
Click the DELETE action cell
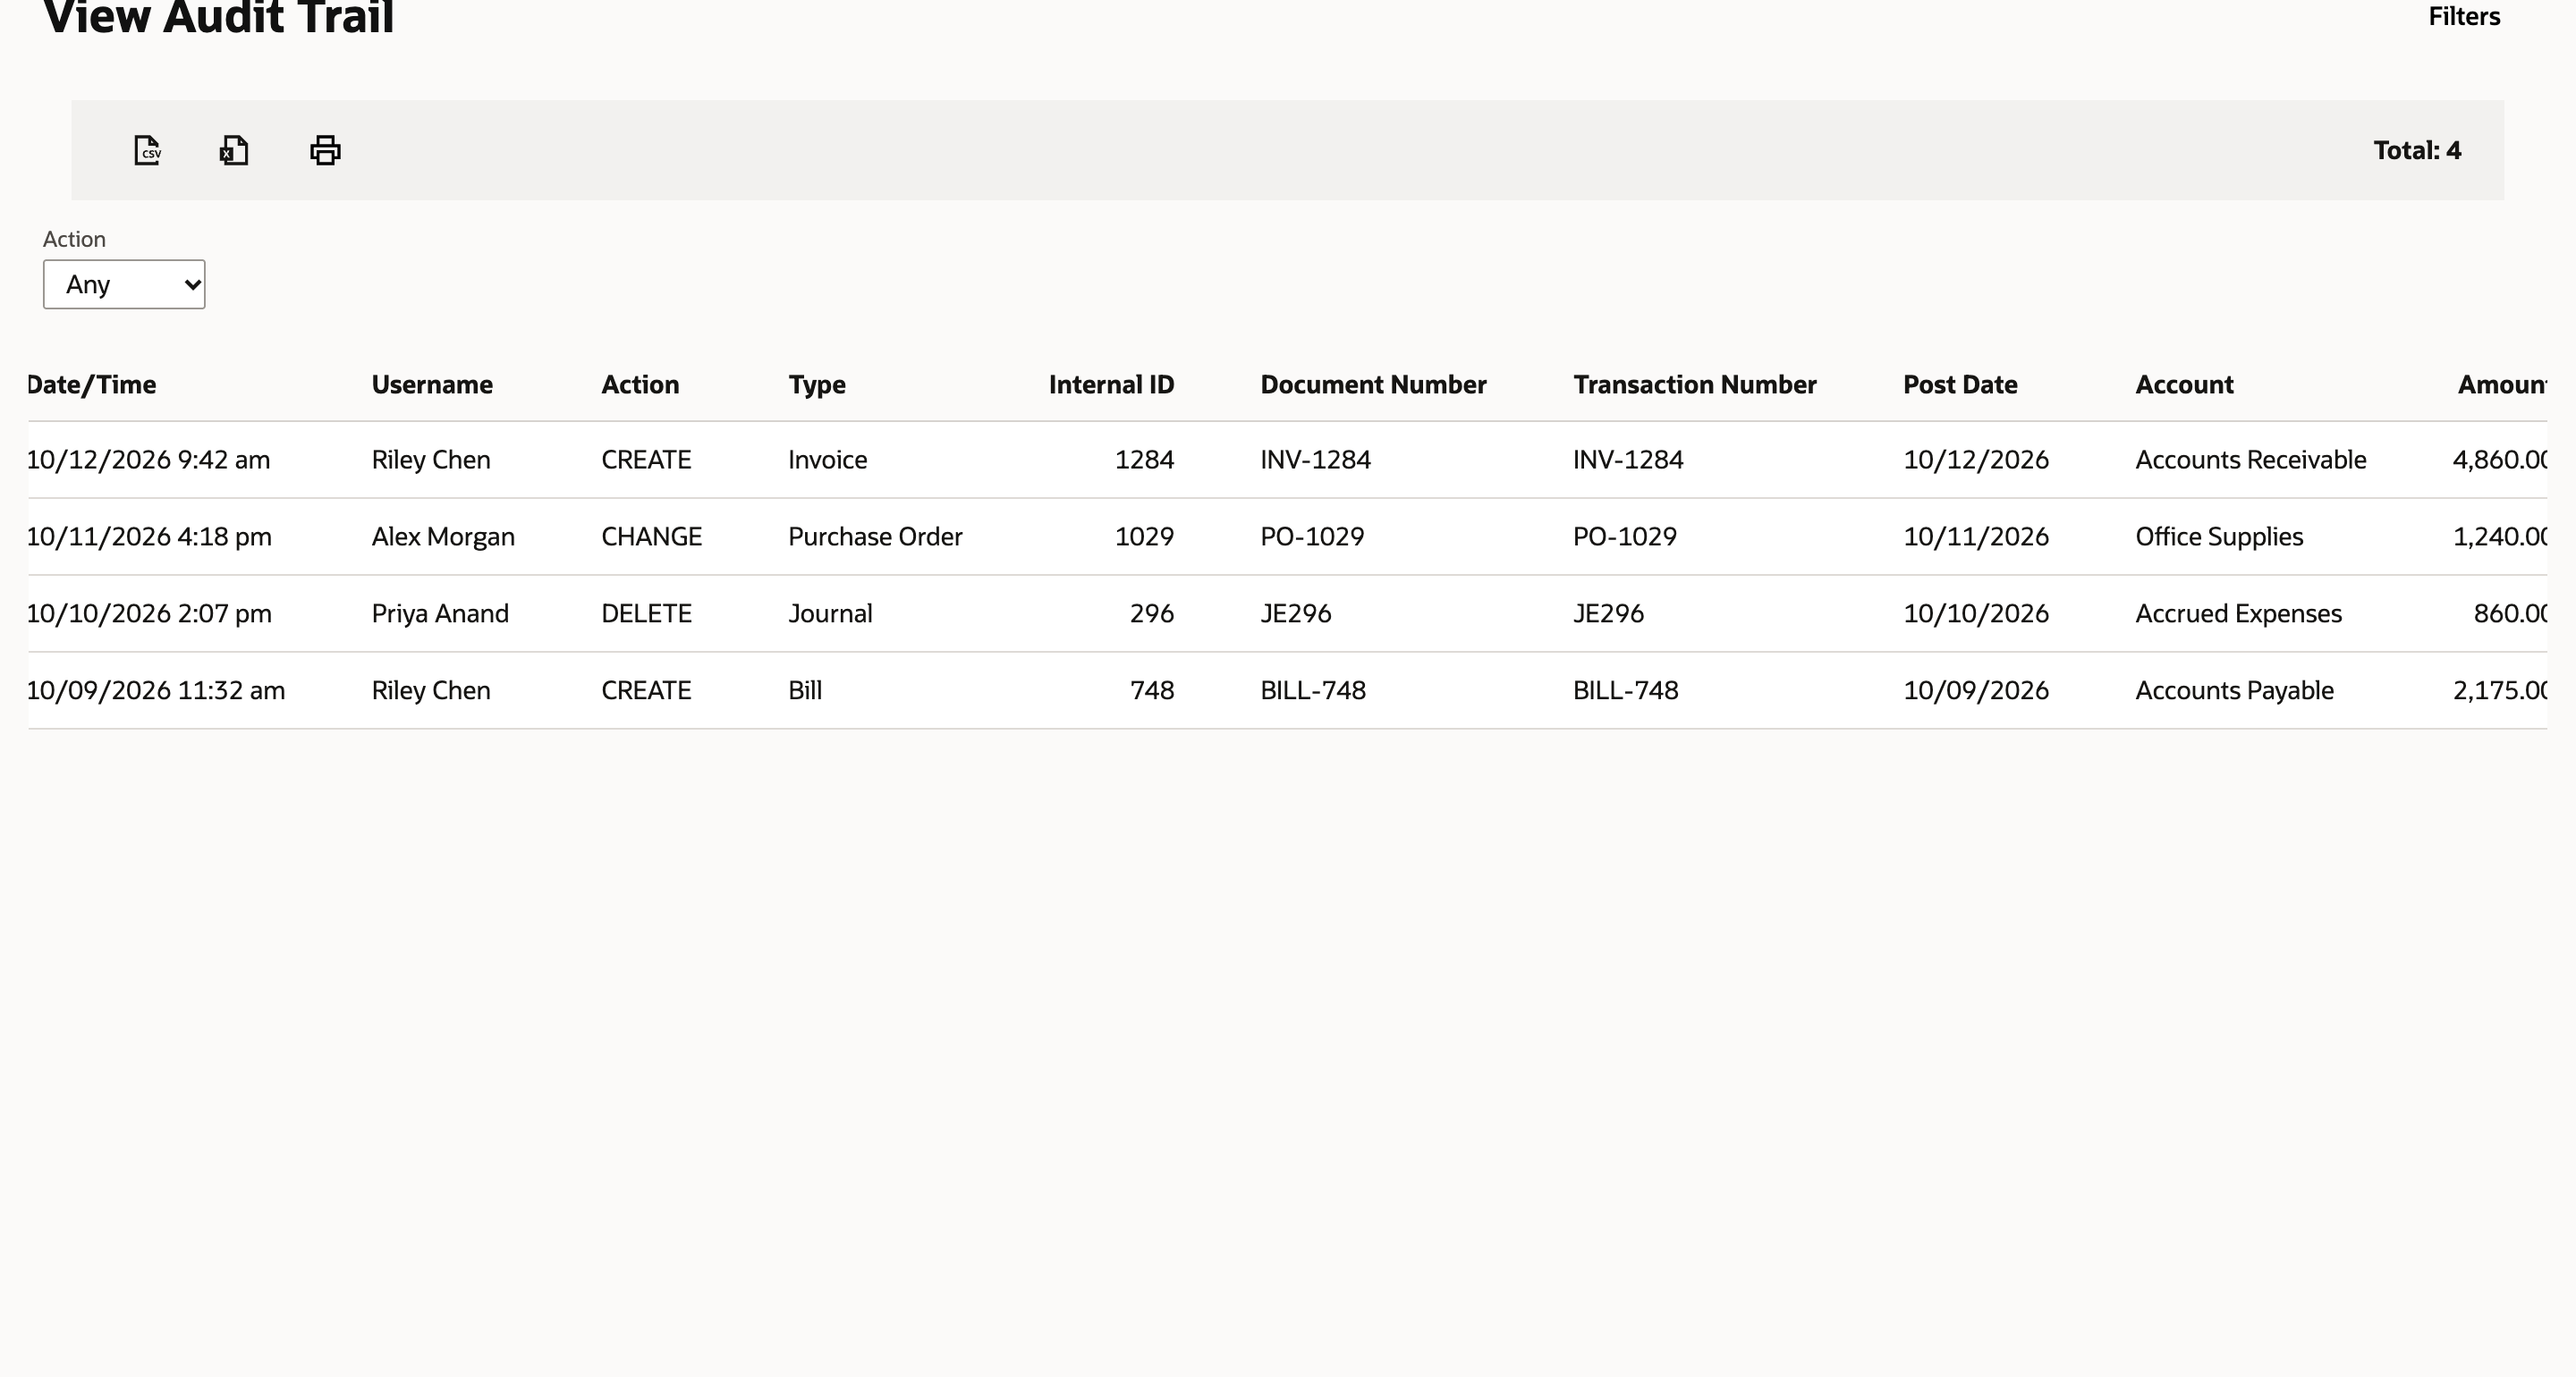(646, 614)
